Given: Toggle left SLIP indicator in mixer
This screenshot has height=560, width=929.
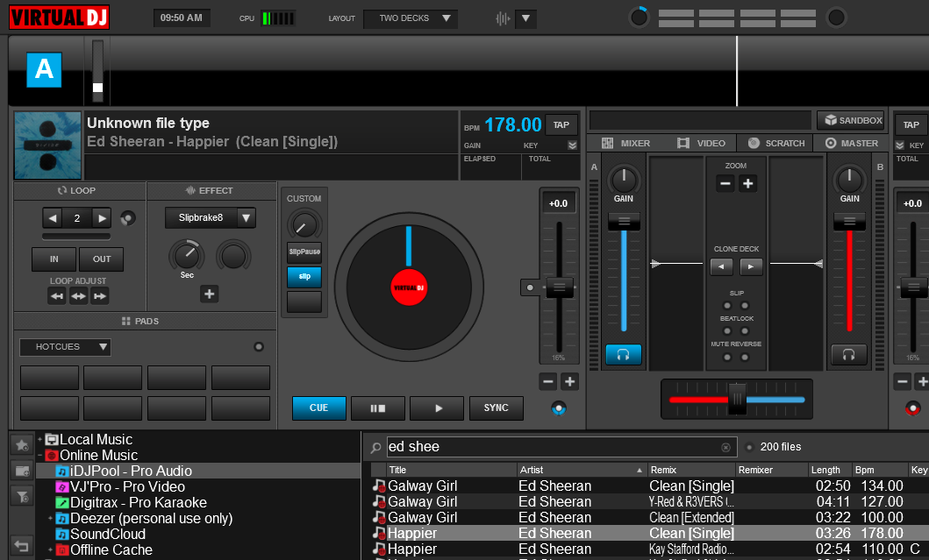Looking at the screenshot, I should click(x=727, y=306).
